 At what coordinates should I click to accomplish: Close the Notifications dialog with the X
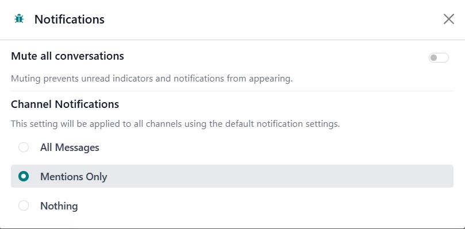449,19
